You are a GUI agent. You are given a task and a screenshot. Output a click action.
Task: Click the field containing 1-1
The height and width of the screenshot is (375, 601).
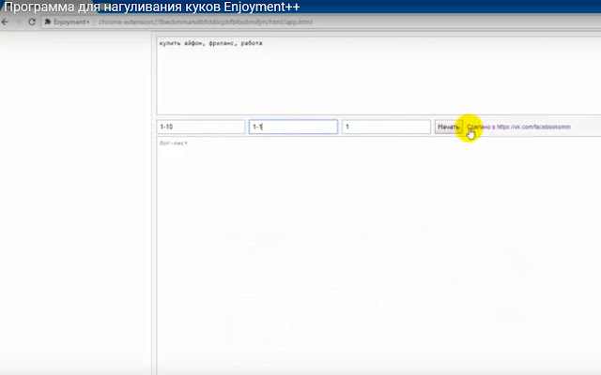293,127
